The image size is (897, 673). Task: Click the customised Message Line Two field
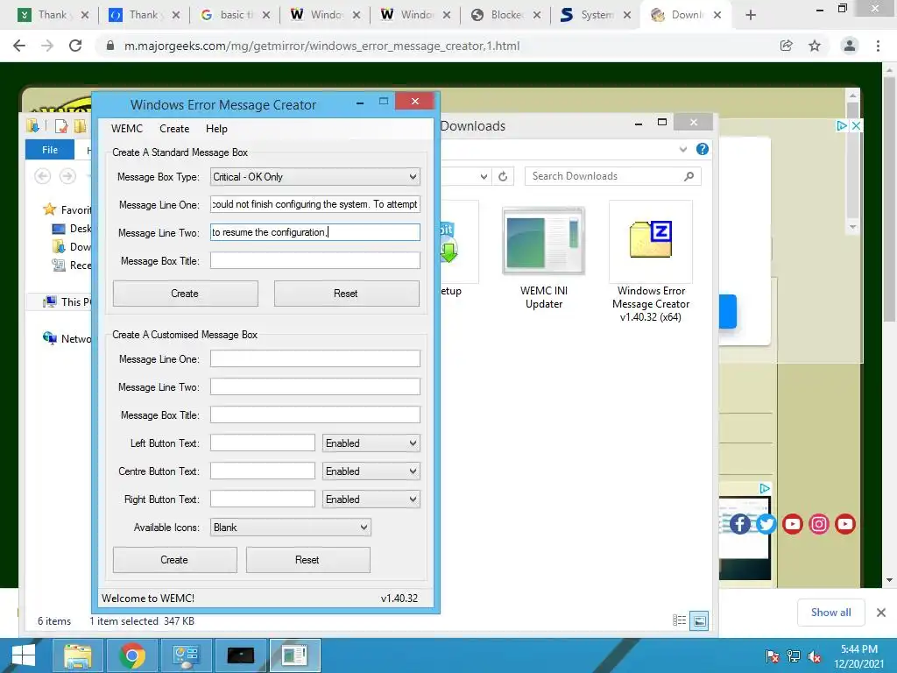(315, 386)
